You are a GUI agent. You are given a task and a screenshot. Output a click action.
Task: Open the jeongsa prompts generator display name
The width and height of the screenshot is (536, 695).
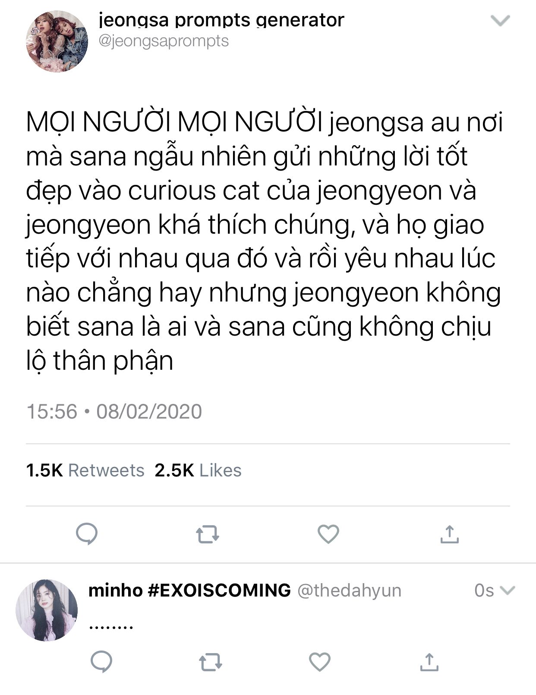[x=221, y=20]
